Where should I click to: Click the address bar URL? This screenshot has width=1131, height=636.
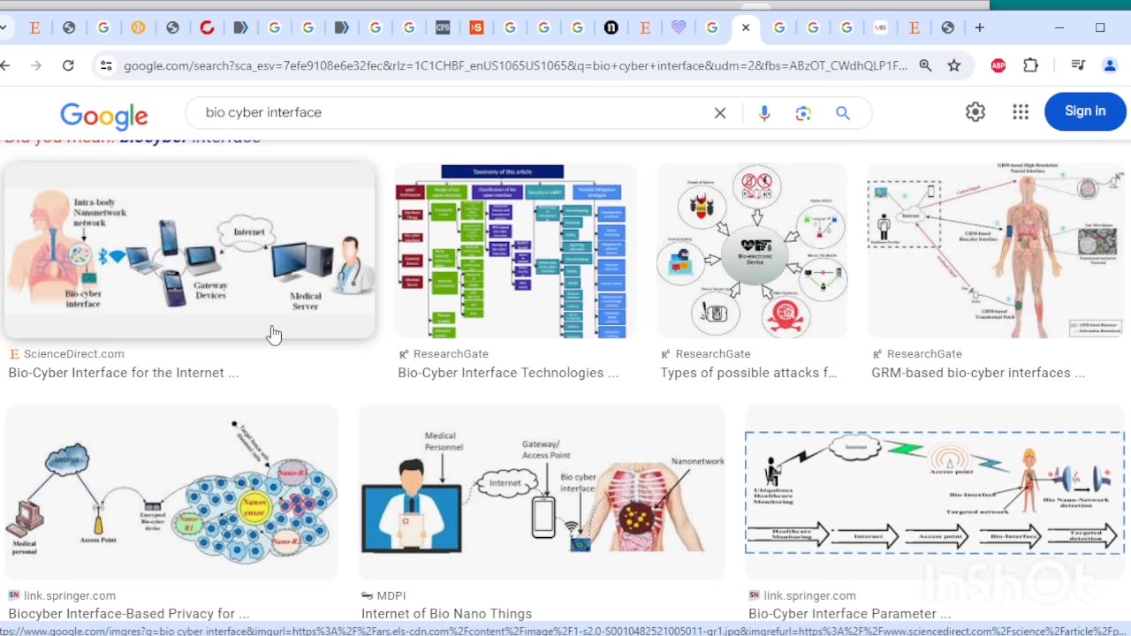(x=515, y=65)
